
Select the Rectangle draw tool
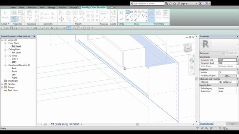[x=131, y=12]
